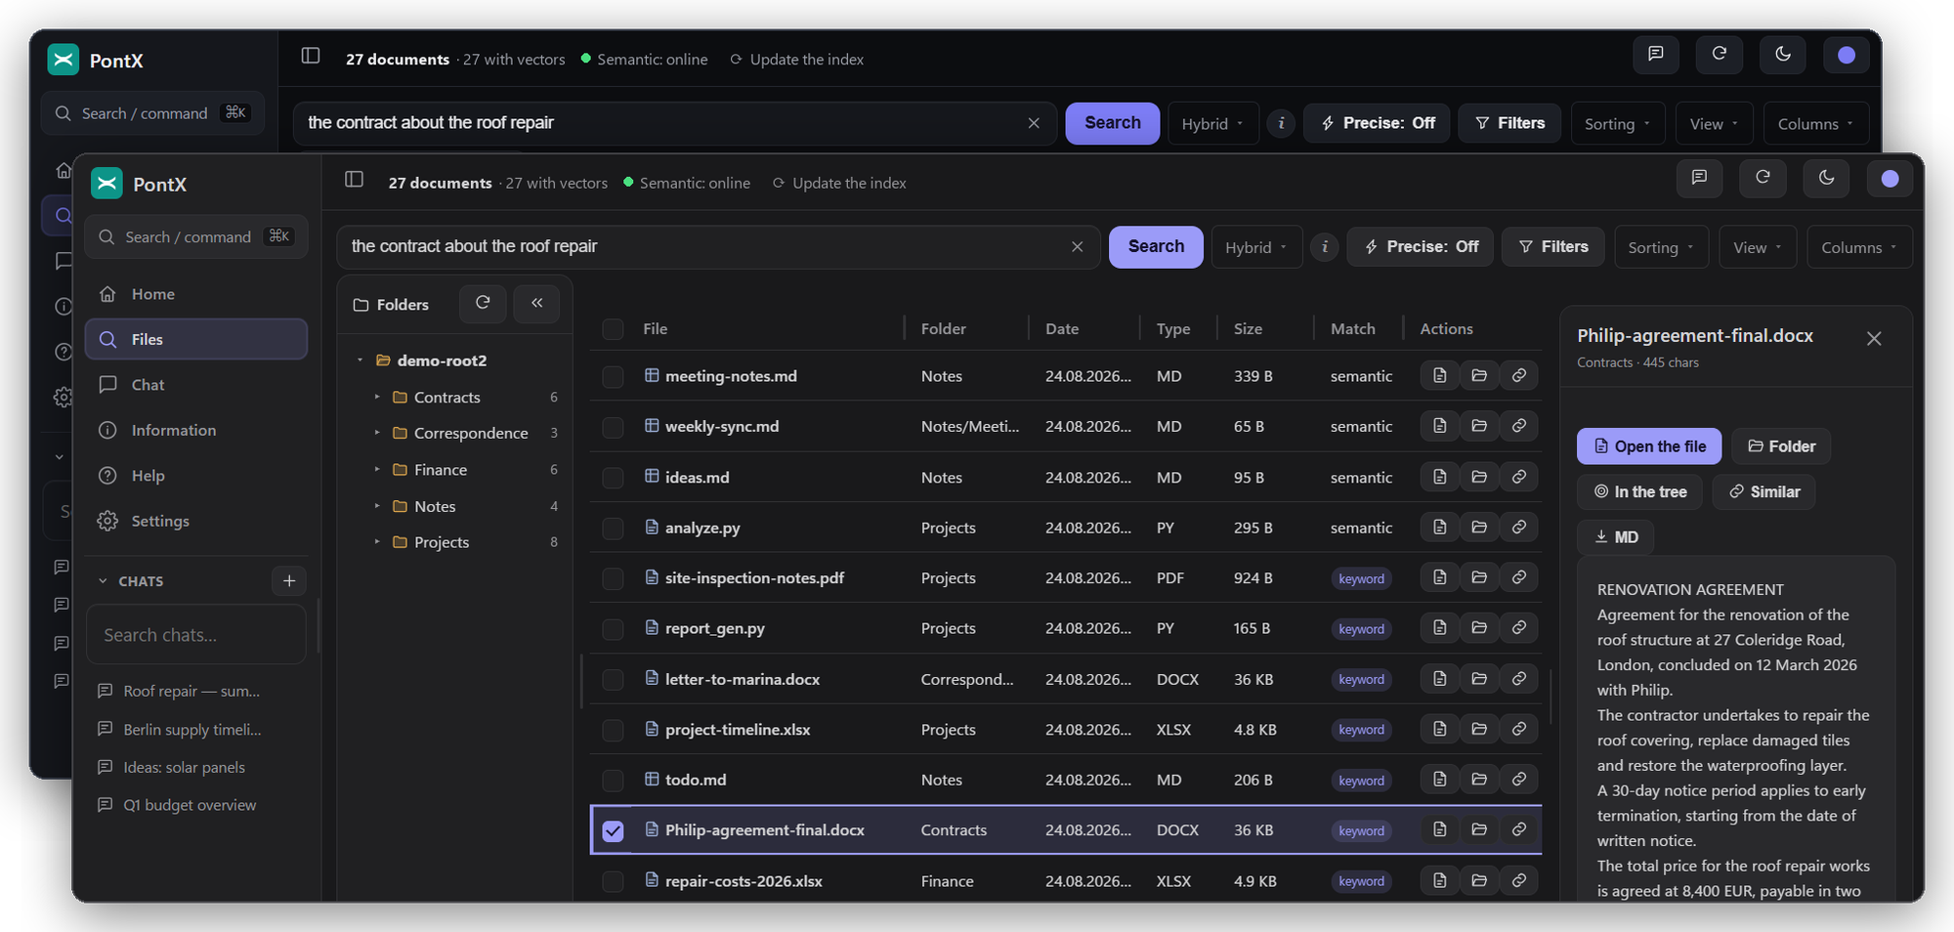Open the Columns dropdown in front window
1954x932 pixels.
(1859, 247)
